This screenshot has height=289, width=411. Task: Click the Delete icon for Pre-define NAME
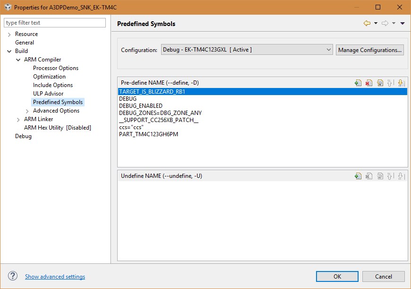(x=369, y=83)
